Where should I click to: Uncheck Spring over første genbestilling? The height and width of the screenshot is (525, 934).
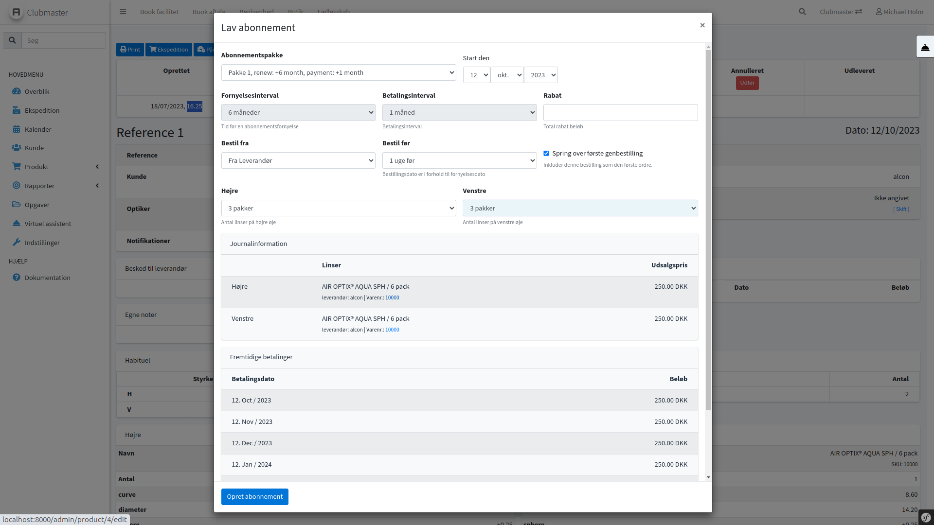[546, 153]
